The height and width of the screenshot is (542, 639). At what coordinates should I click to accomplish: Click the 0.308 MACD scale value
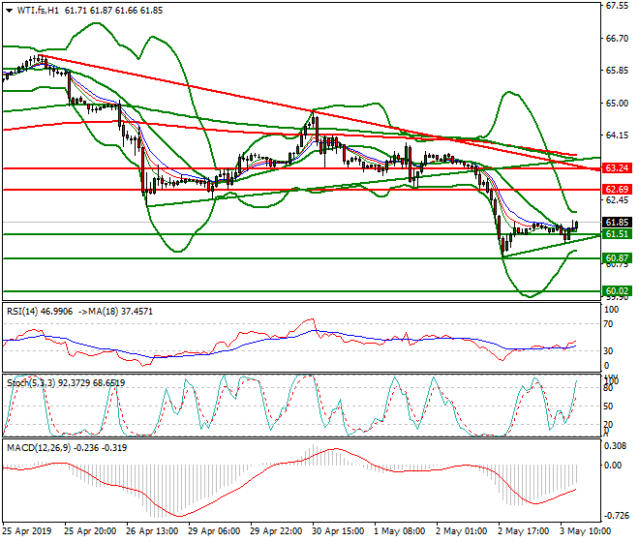coord(616,446)
